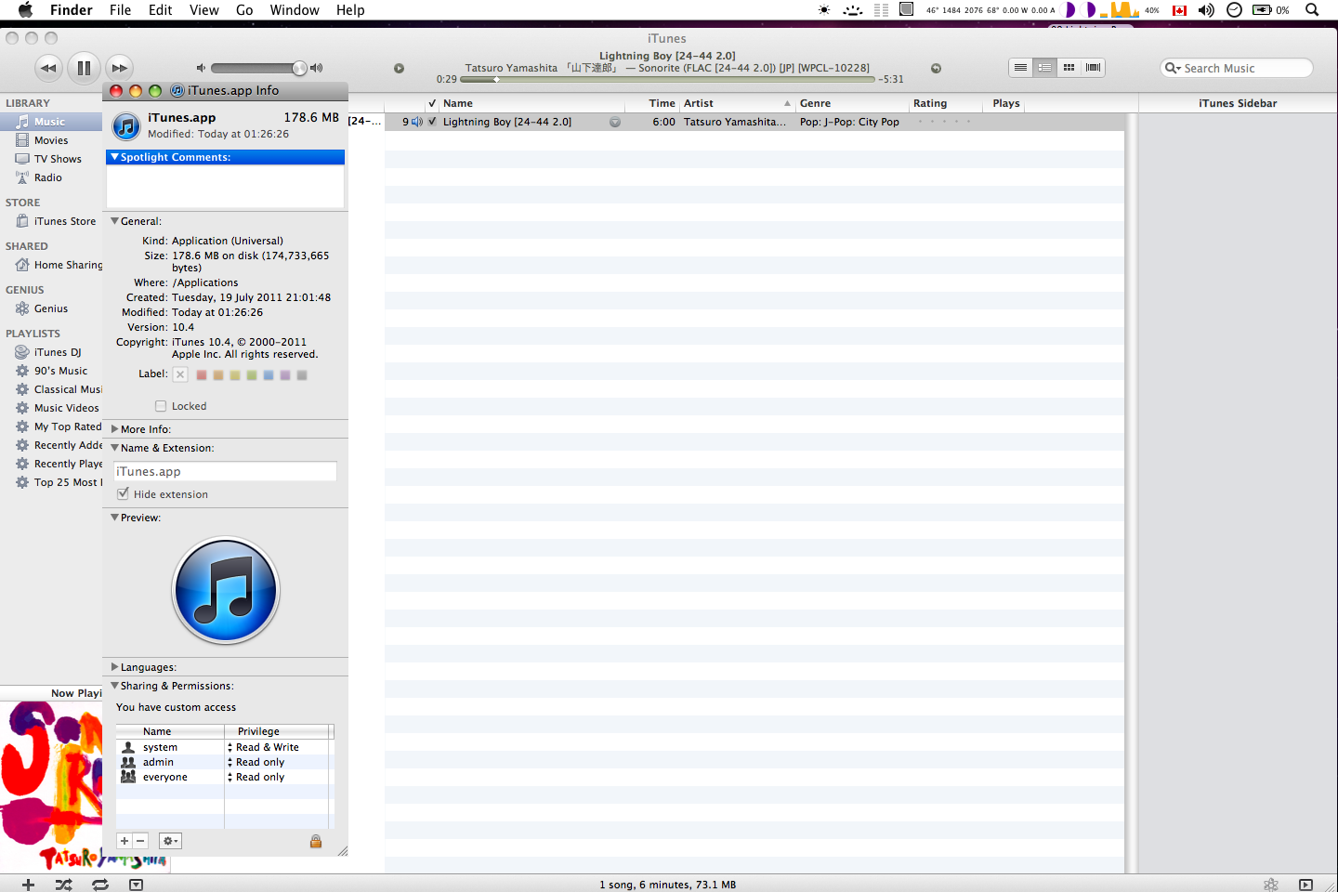Click the now-playing speaker icon in song row
Viewport: 1338px width, 892px height.
click(417, 122)
